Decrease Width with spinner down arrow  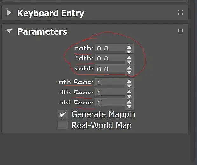pyautogui.click(x=129, y=61)
